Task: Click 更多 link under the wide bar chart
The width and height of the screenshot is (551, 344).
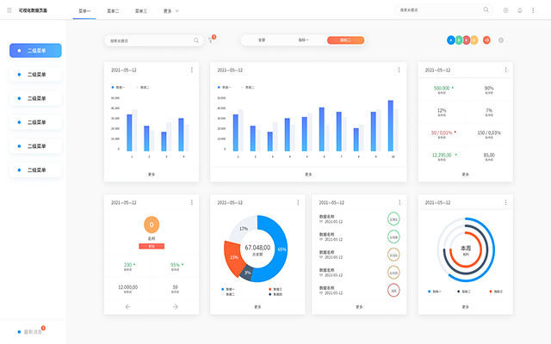Action: click(308, 174)
